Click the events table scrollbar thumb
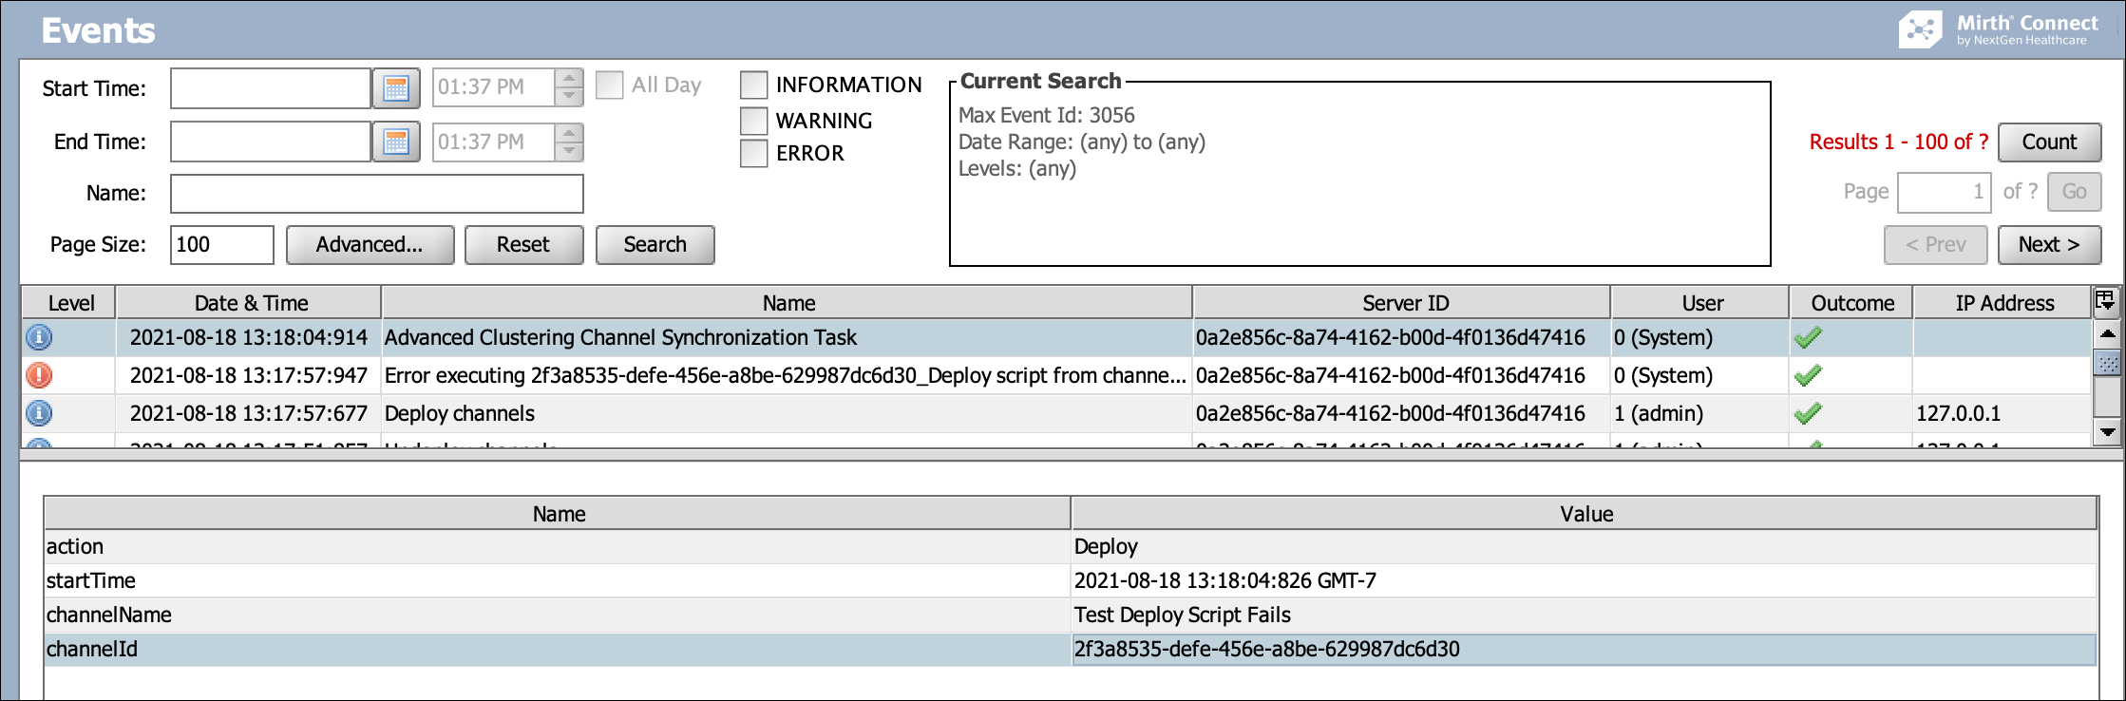Screen dimensions: 2126x701 (2107, 363)
